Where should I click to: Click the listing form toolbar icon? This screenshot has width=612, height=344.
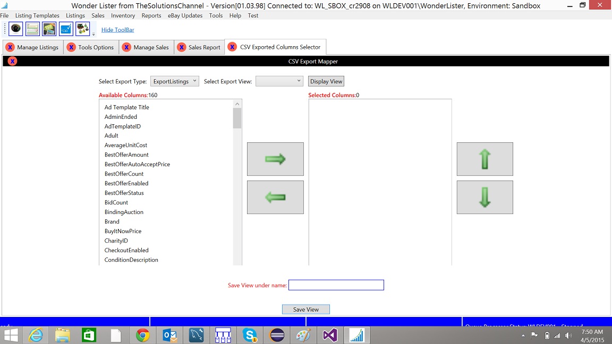click(32, 29)
